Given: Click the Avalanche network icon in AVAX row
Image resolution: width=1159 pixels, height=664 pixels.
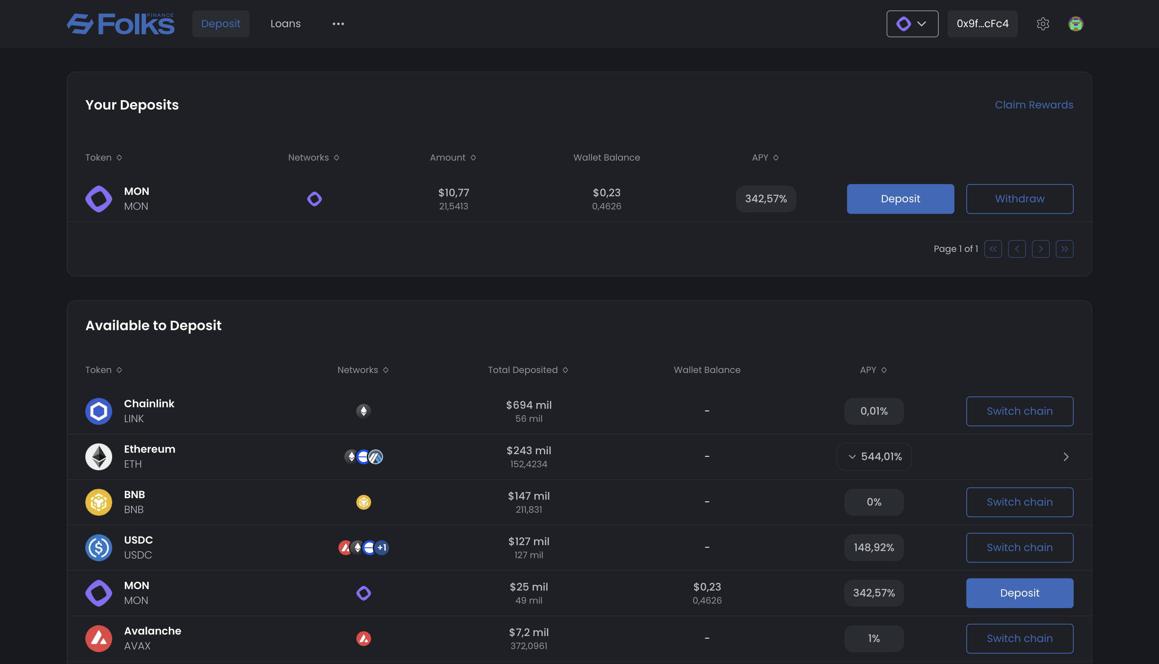Looking at the screenshot, I should [363, 638].
